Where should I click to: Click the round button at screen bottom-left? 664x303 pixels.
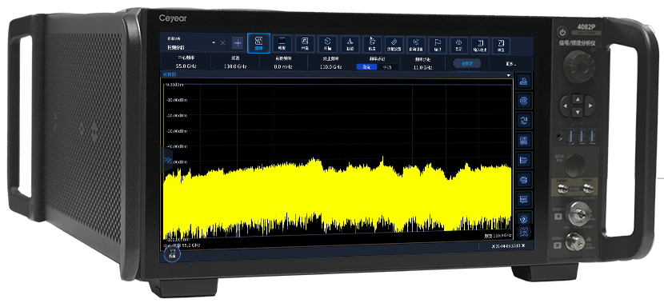[172, 254]
